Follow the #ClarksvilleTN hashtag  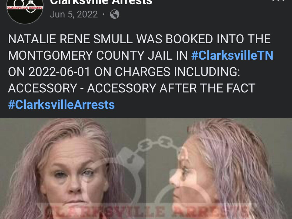[x=232, y=55]
